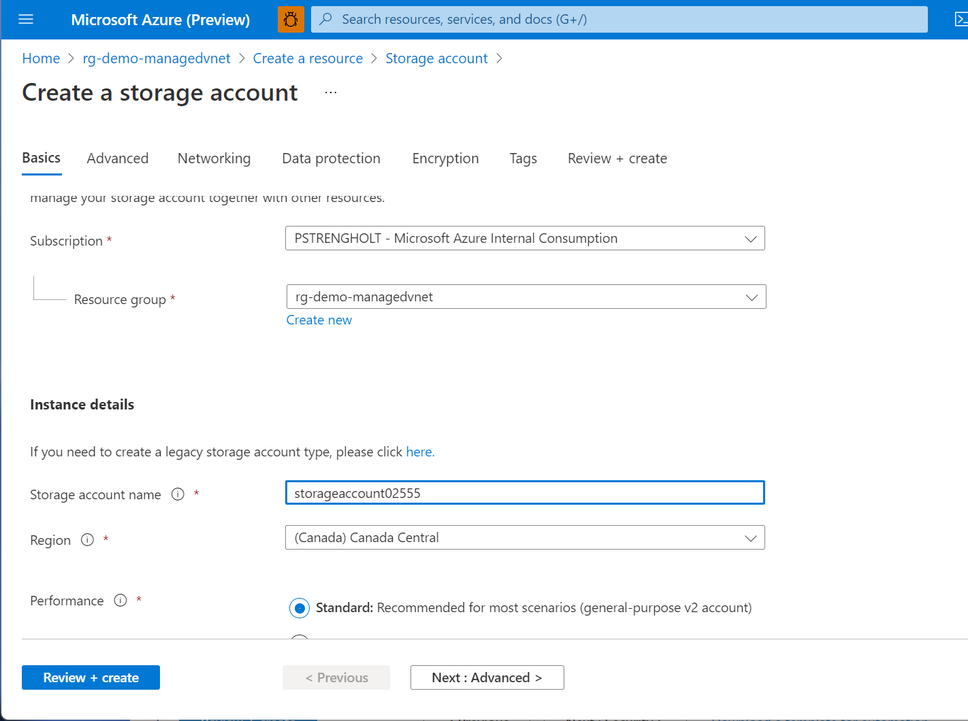Open the hamburger portal menu
The width and height of the screenshot is (968, 721).
pos(26,19)
